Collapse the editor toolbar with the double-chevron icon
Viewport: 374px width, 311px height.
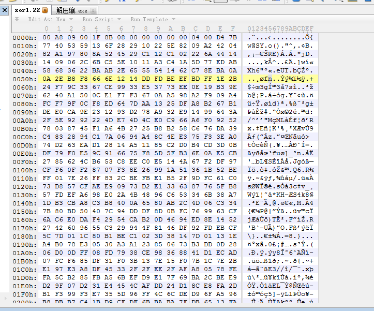click(17, 19)
